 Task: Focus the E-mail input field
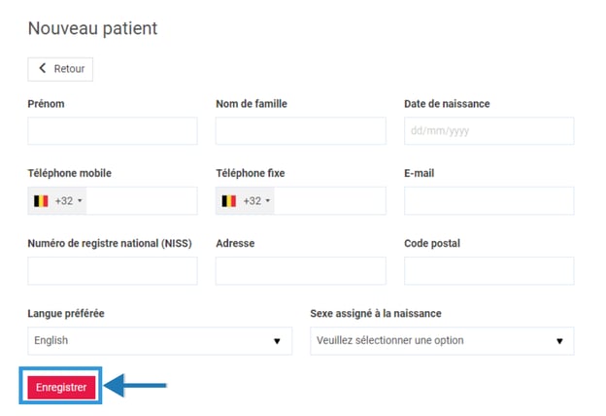(x=488, y=201)
